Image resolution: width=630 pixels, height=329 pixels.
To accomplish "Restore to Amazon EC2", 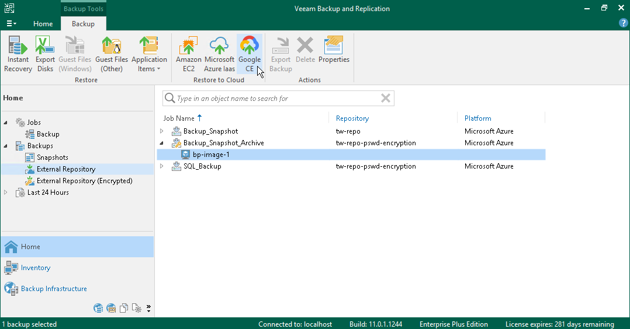I will (188, 54).
